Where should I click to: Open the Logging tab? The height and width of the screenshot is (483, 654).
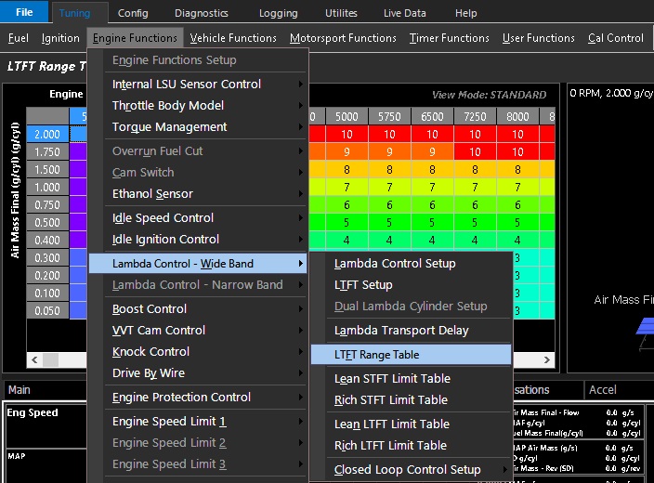278,13
